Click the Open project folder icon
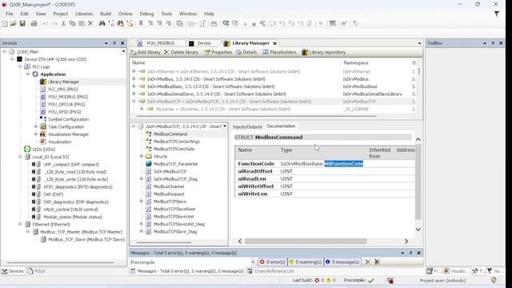Viewport: 512px width, 288px height. (14, 23)
